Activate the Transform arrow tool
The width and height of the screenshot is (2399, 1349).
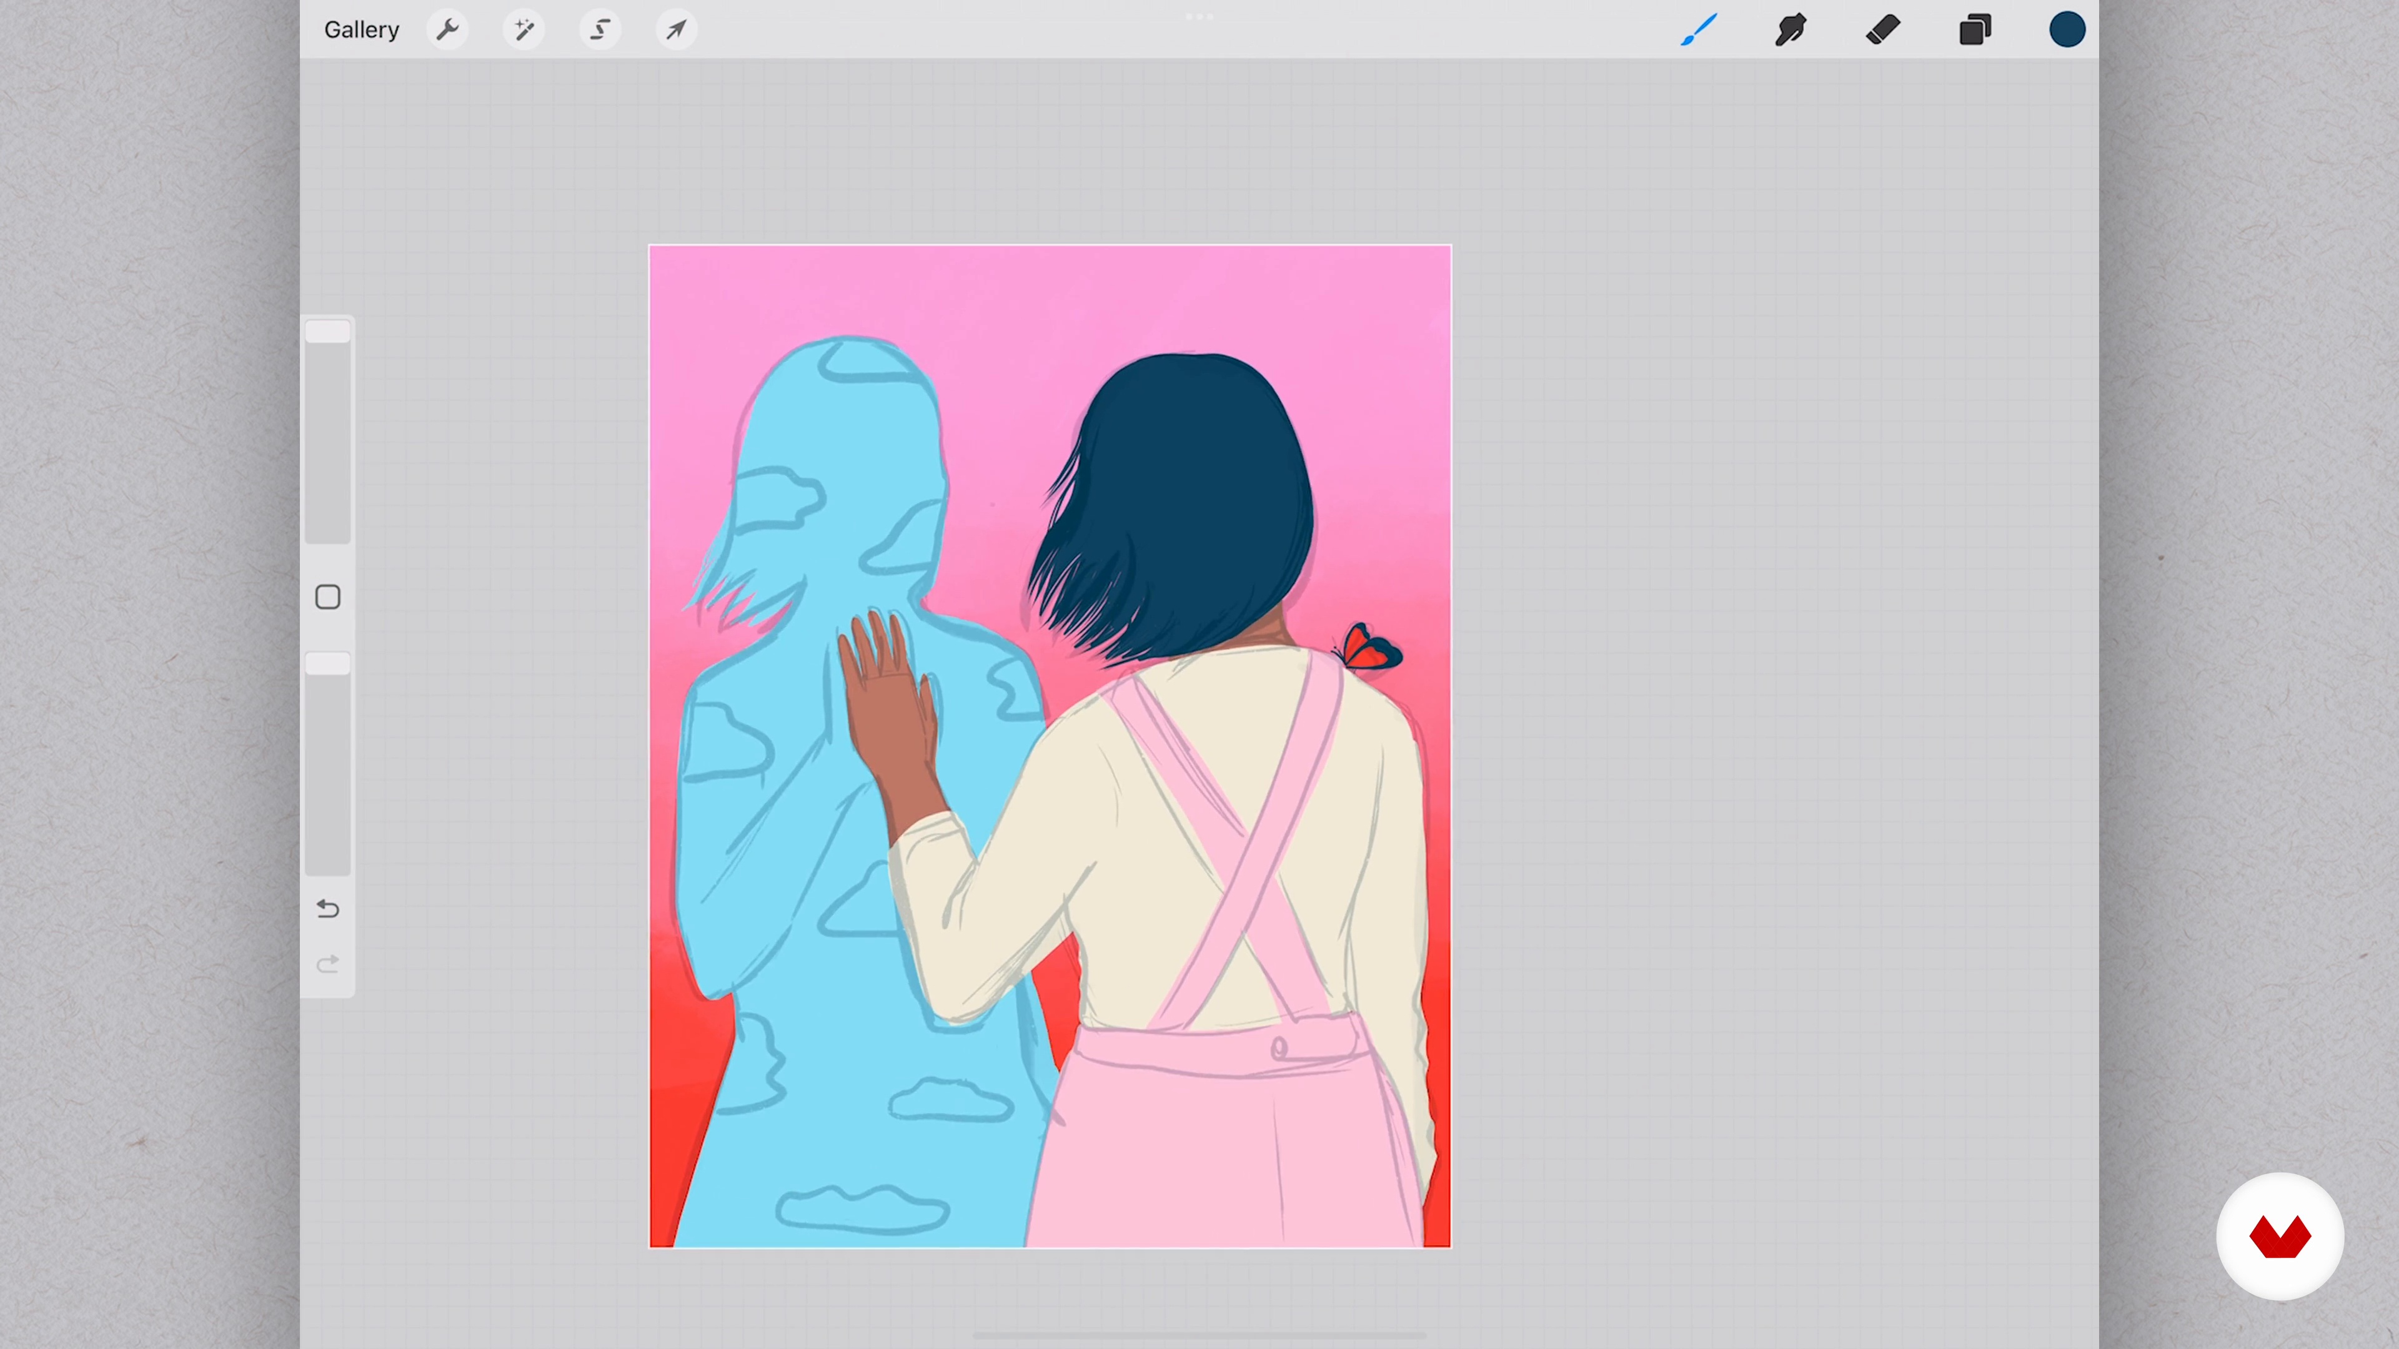pyautogui.click(x=677, y=30)
